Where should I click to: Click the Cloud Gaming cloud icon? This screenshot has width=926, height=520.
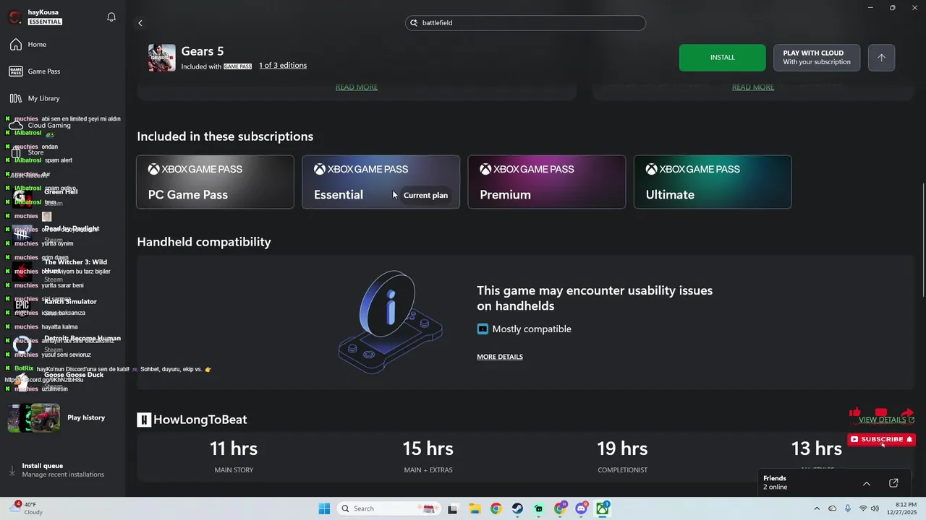tap(16, 126)
